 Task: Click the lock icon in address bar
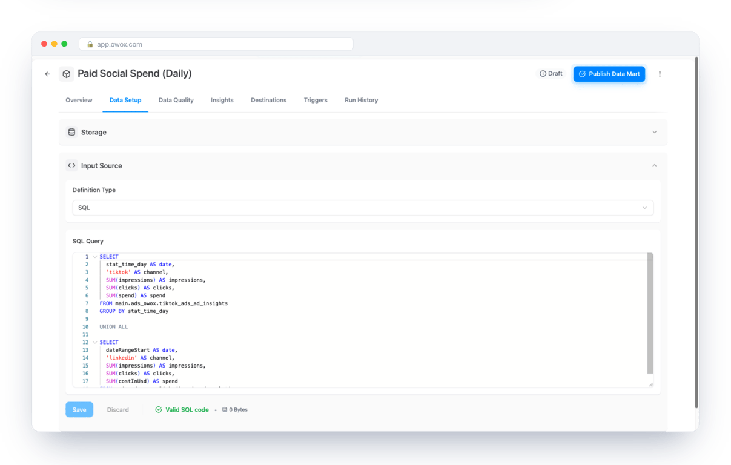[90, 44]
